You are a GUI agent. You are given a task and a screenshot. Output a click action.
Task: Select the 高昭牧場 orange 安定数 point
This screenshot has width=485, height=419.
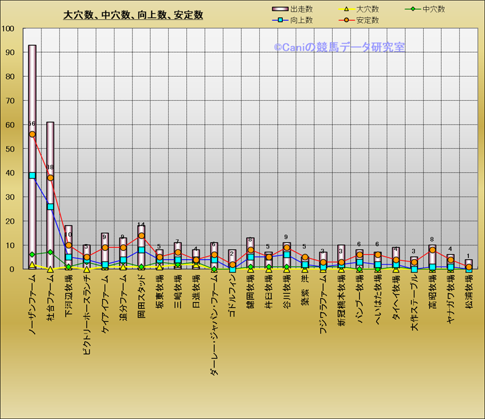[x=432, y=250]
